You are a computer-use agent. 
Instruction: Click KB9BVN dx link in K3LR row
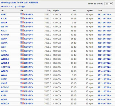click(29, 19)
